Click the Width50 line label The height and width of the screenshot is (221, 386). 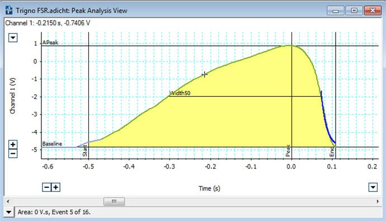180,93
